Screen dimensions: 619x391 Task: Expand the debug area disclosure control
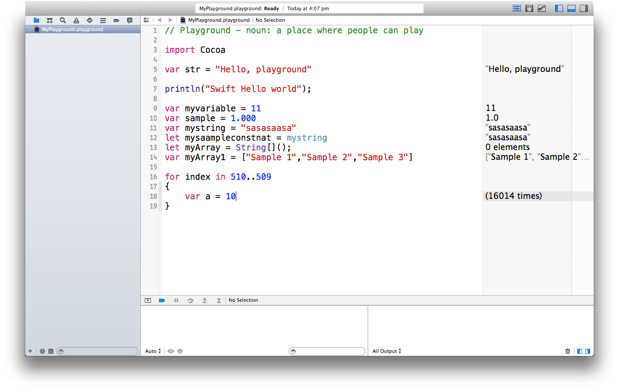click(x=147, y=300)
